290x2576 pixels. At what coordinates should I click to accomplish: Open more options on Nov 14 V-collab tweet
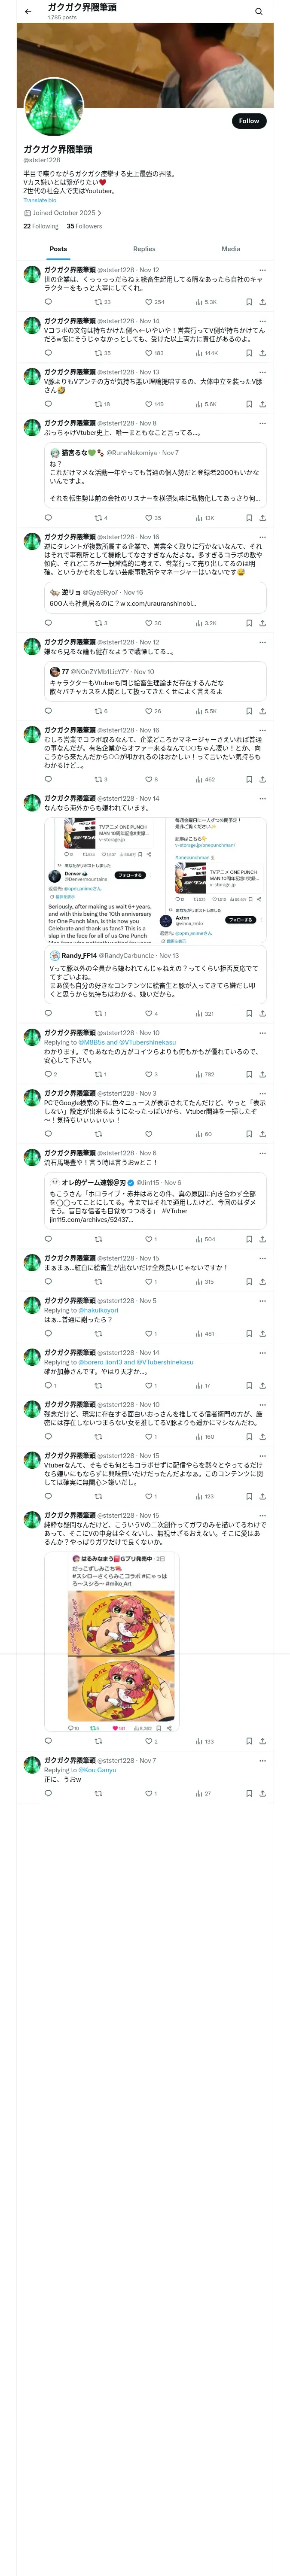click(x=262, y=321)
